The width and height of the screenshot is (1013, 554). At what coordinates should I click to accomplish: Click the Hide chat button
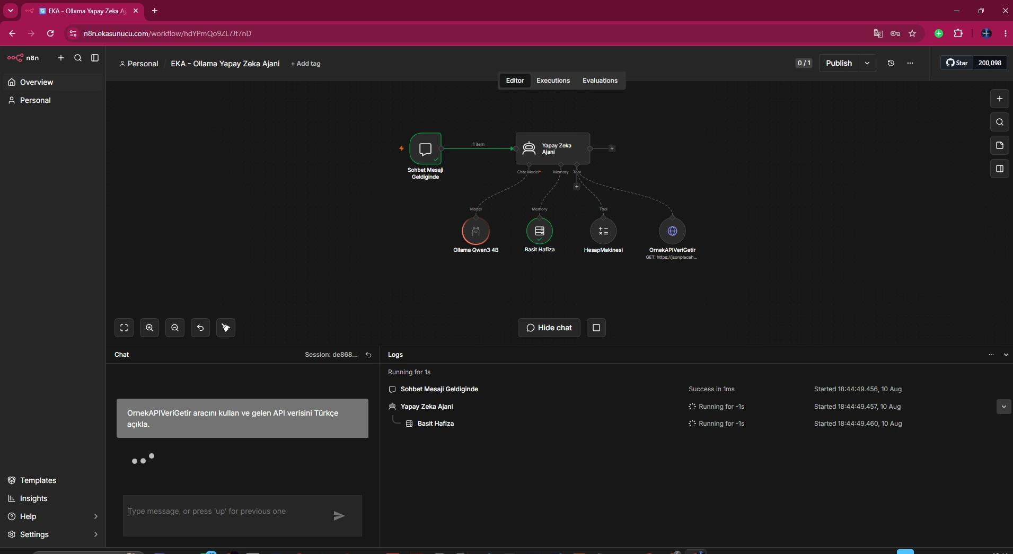click(x=549, y=328)
